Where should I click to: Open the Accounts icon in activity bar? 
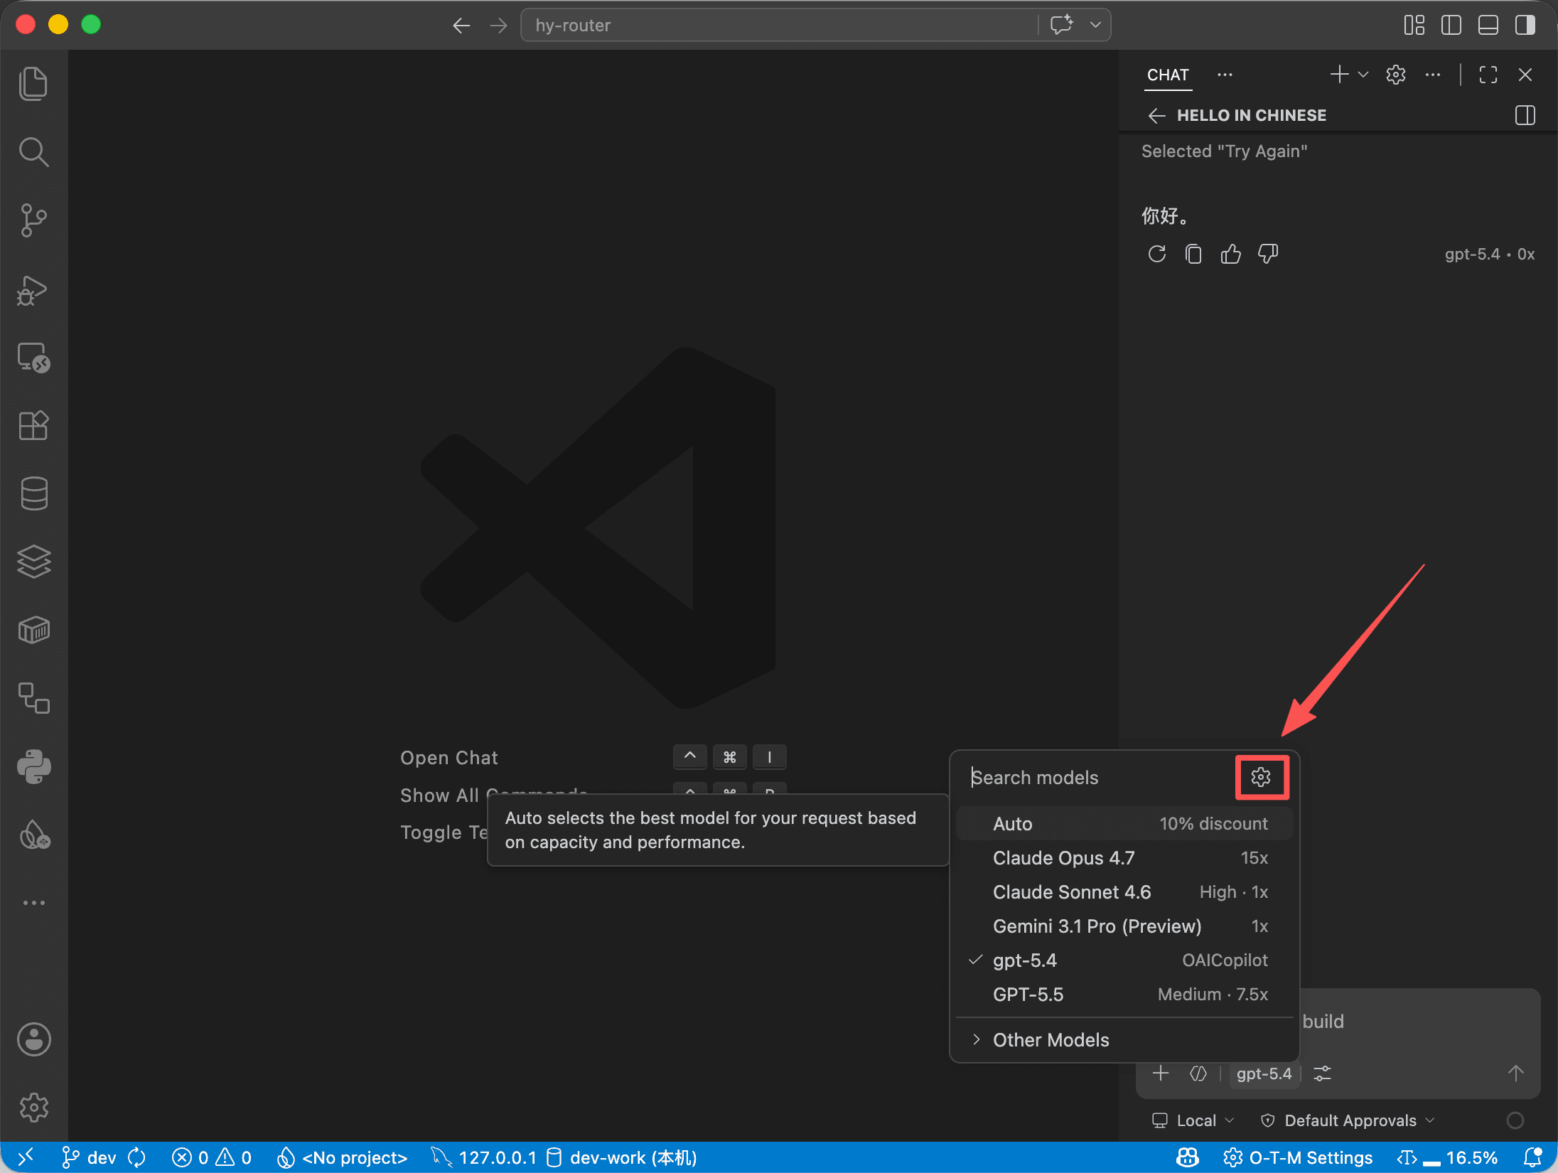[x=33, y=1039]
